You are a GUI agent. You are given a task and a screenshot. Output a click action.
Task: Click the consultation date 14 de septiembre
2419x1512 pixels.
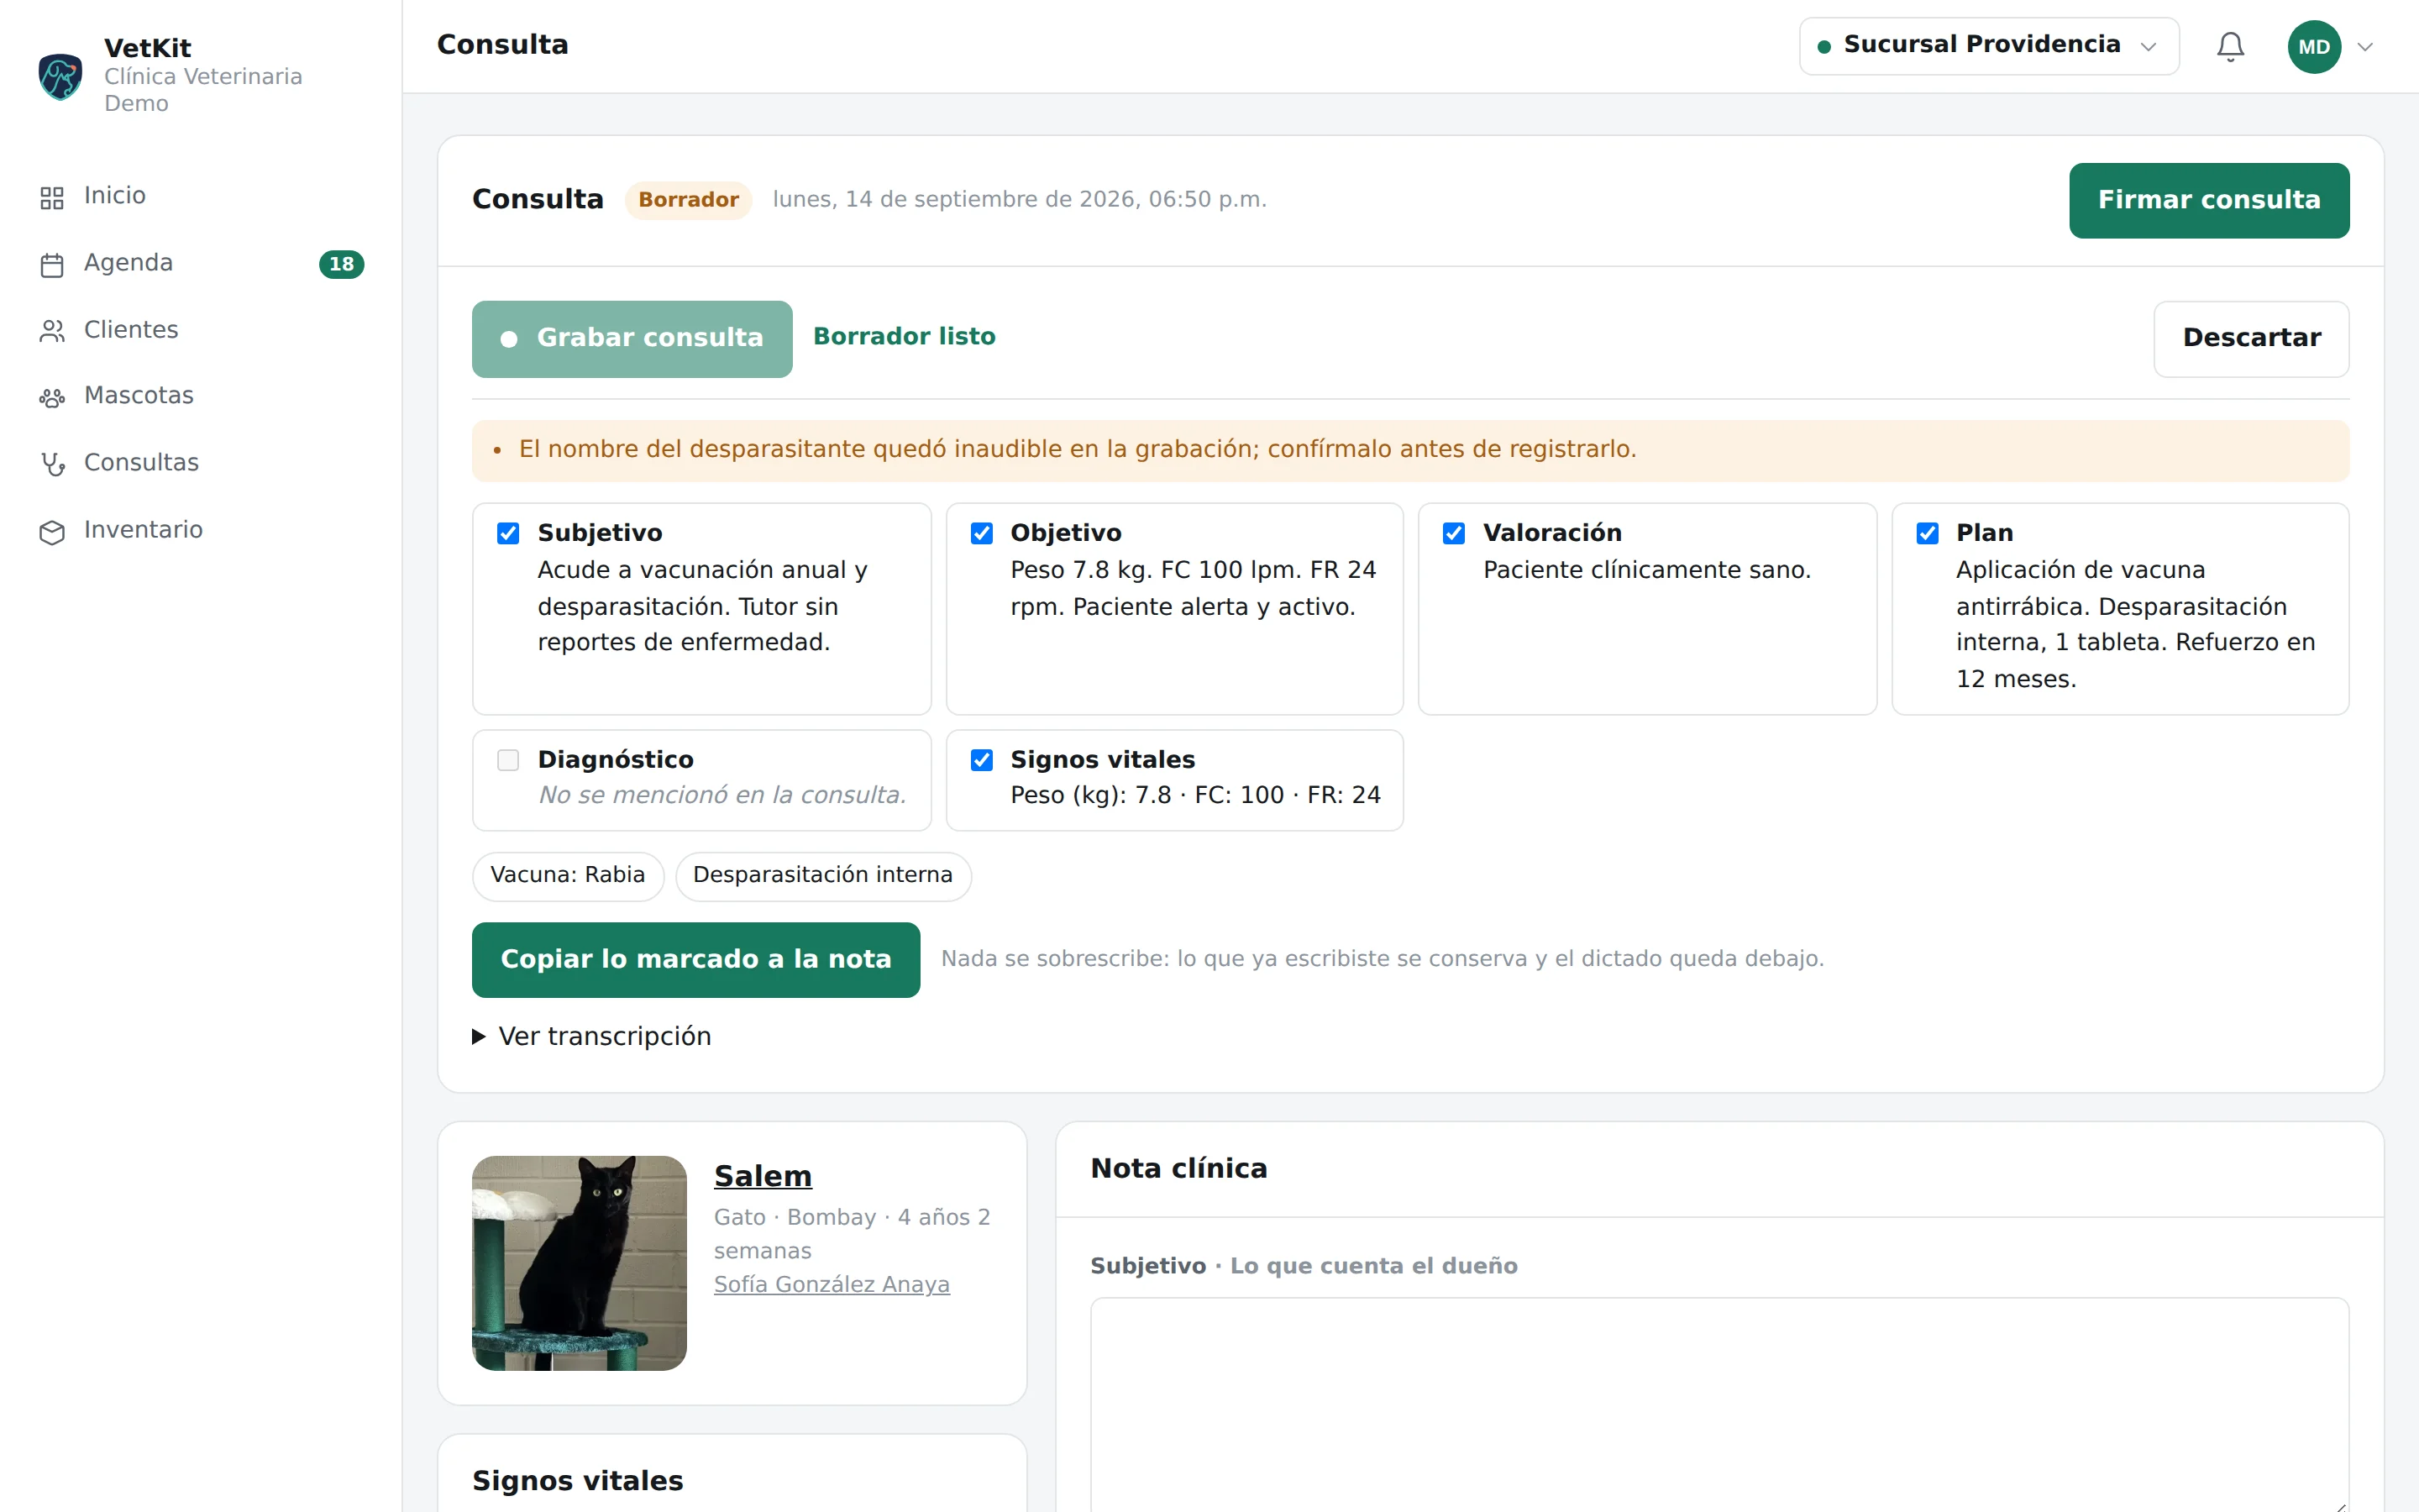[1020, 200]
